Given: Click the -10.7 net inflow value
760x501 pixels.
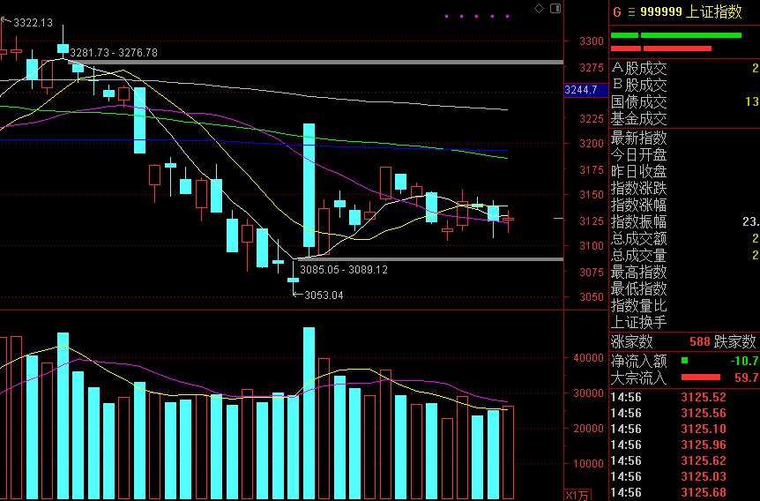Looking at the screenshot, I should pos(745,361).
